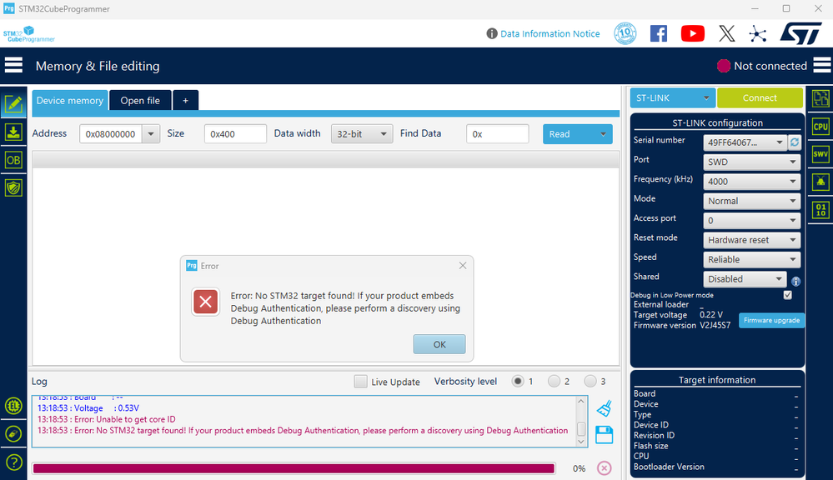The height and width of the screenshot is (480, 833).
Task: Click the log scrollbar down arrow
Action: click(x=580, y=441)
